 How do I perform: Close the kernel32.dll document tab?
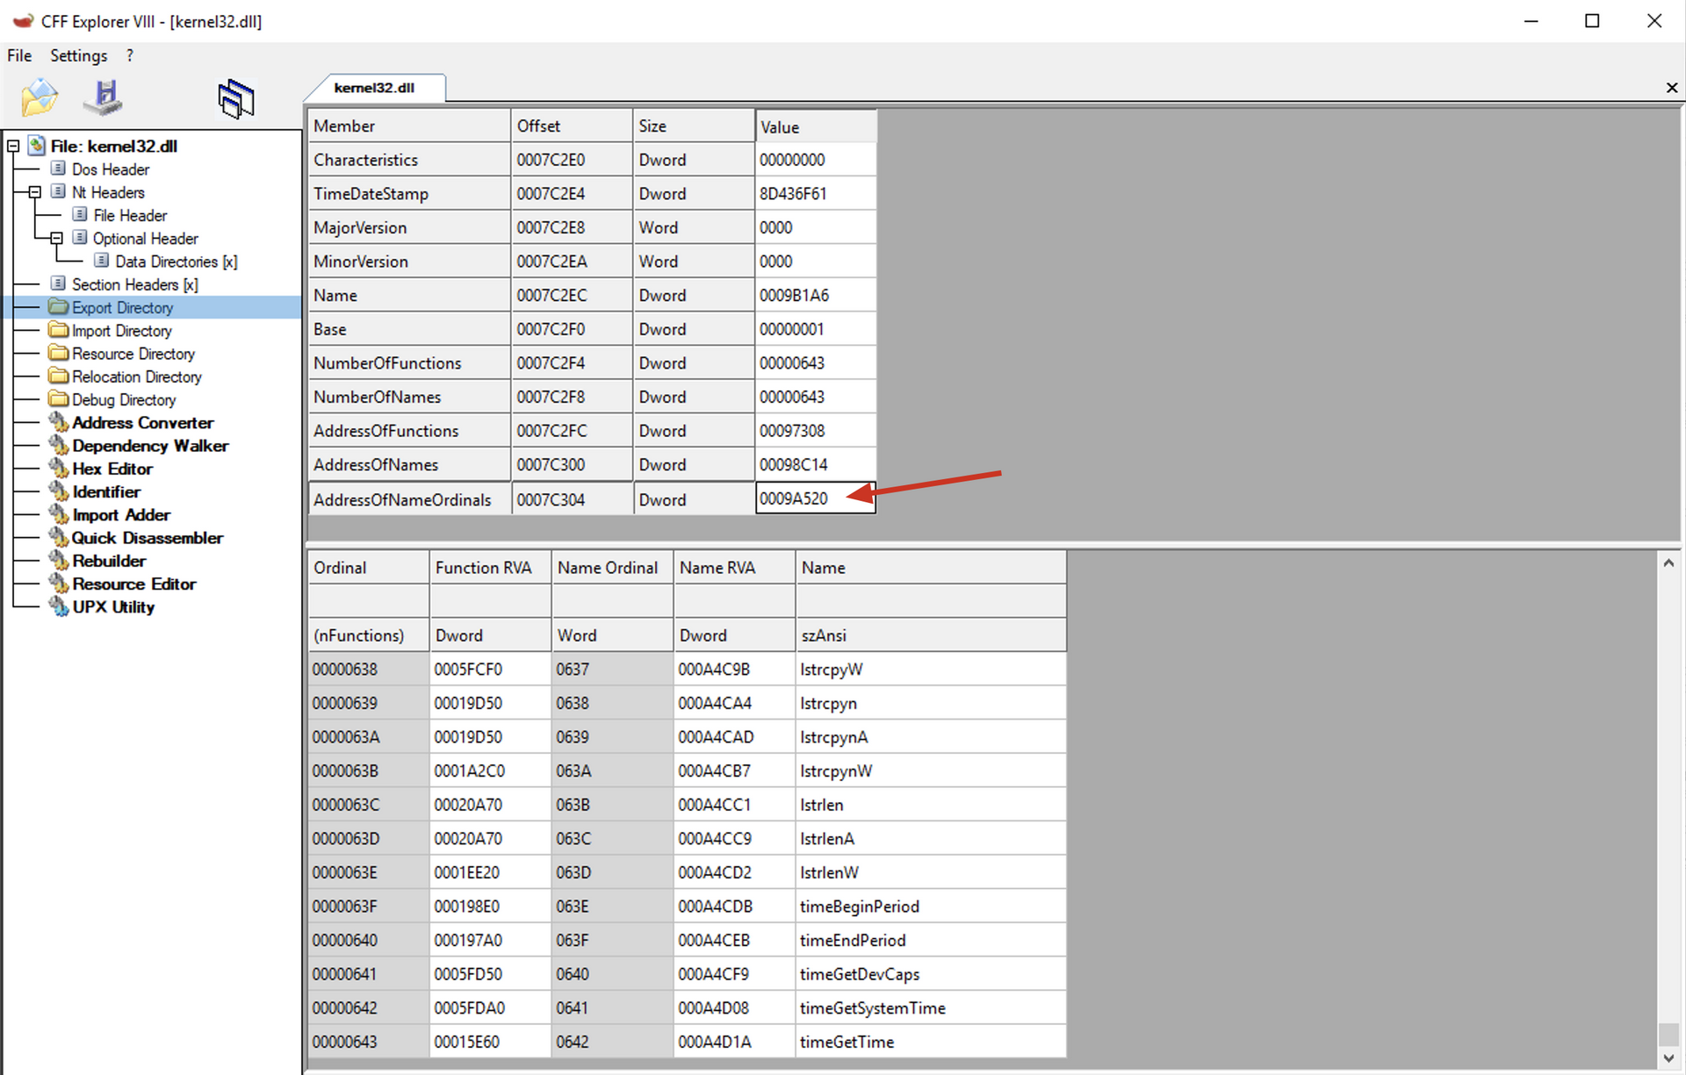[x=1671, y=88]
